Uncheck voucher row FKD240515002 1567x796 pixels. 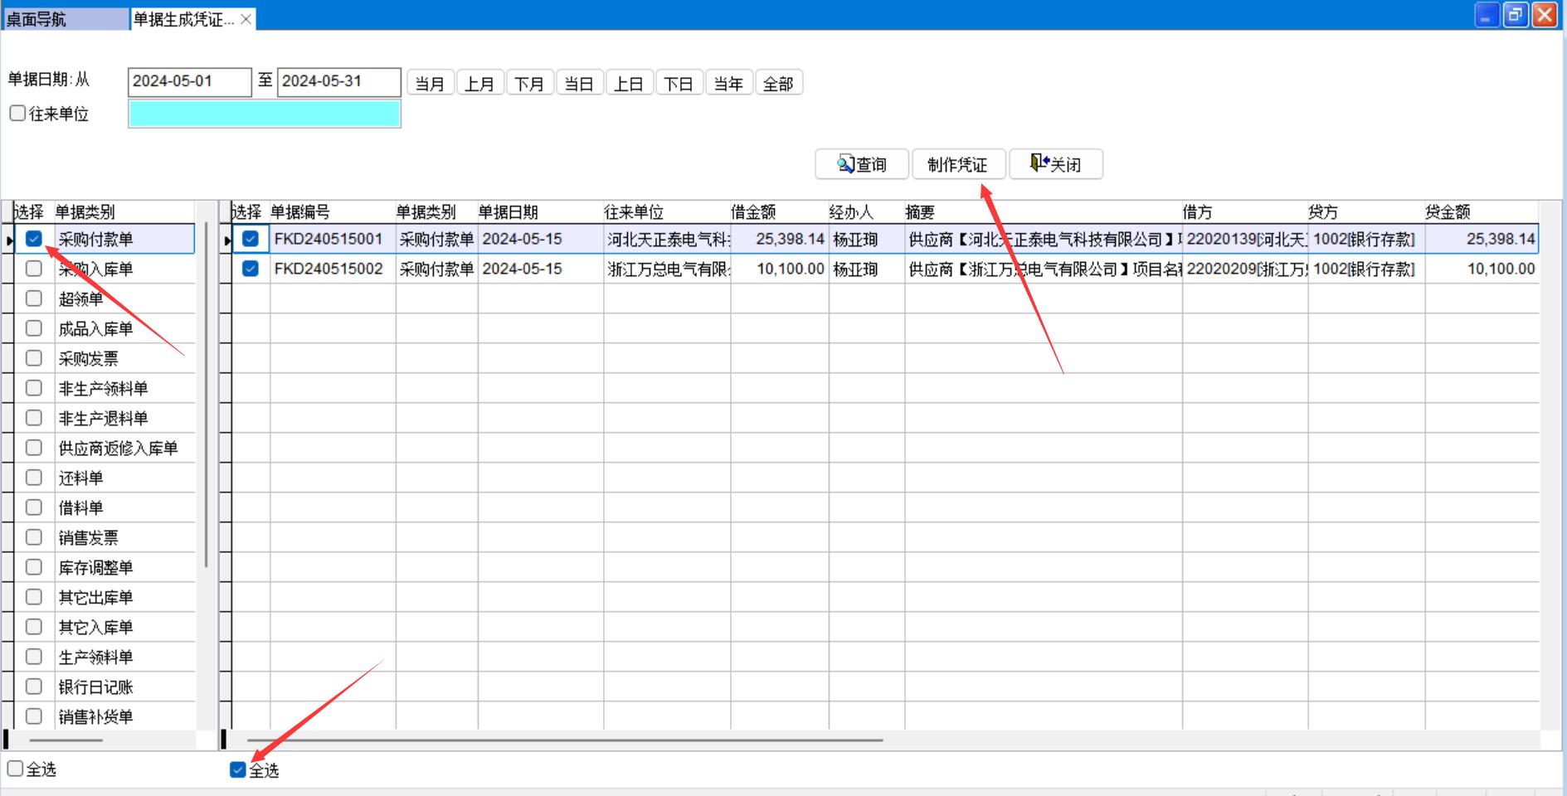tap(251, 269)
